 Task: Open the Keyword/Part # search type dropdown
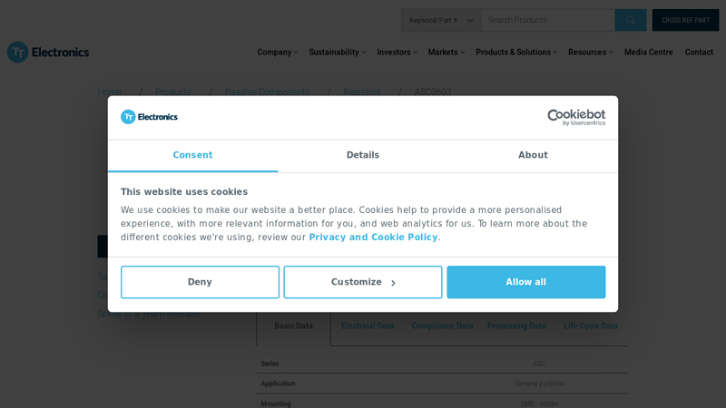pyautogui.click(x=441, y=20)
